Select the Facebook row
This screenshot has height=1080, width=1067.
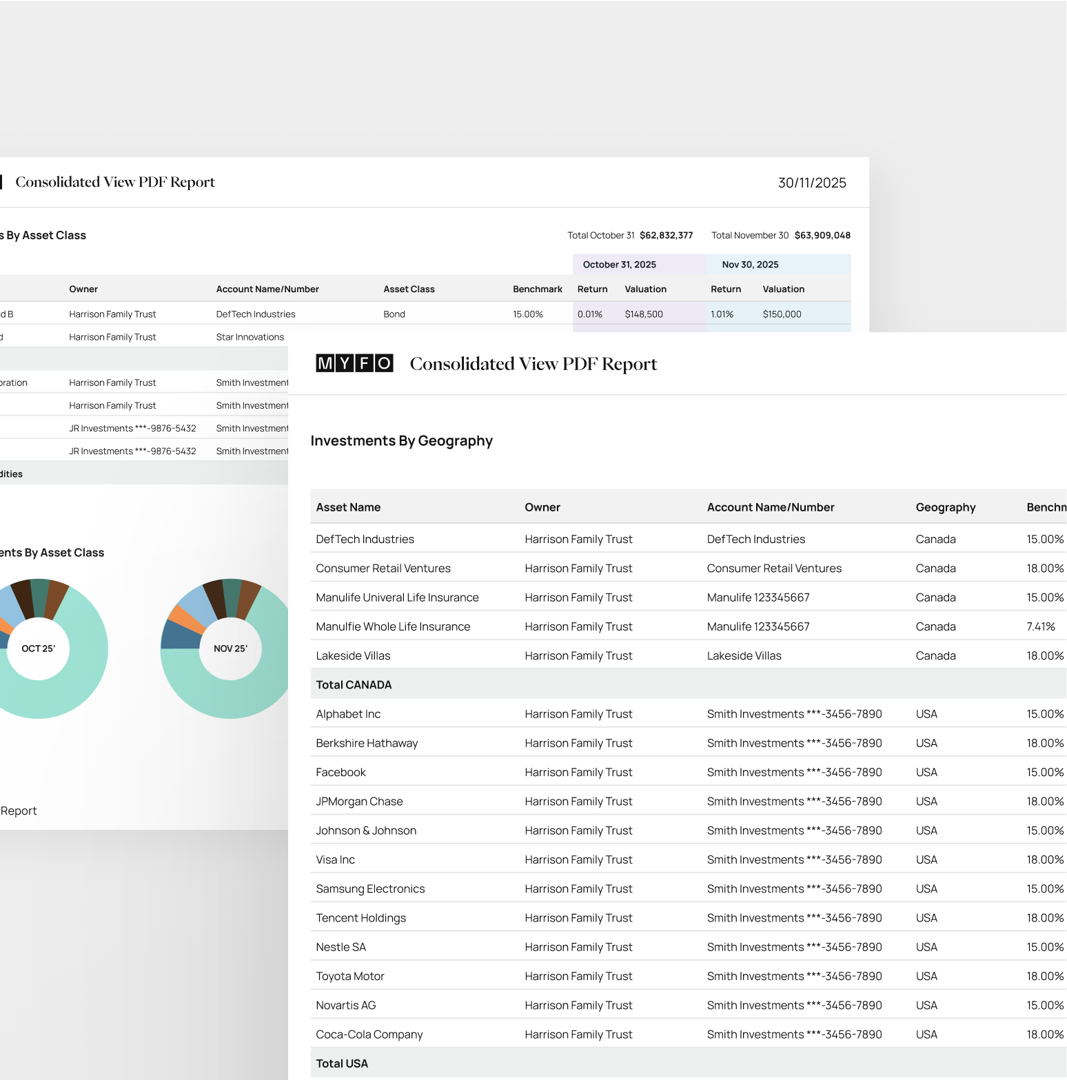688,772
